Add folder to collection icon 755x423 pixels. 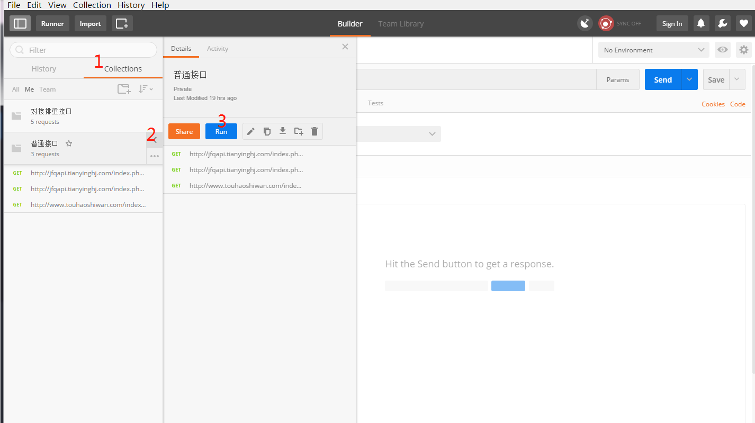pos(299,131)
